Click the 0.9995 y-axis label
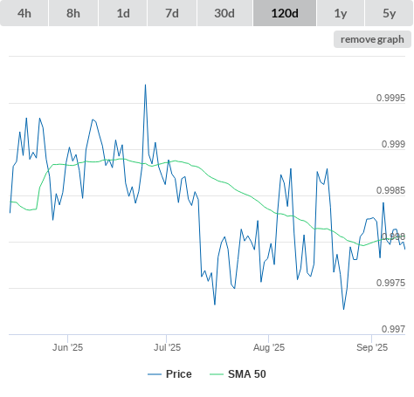 point(390,98)
